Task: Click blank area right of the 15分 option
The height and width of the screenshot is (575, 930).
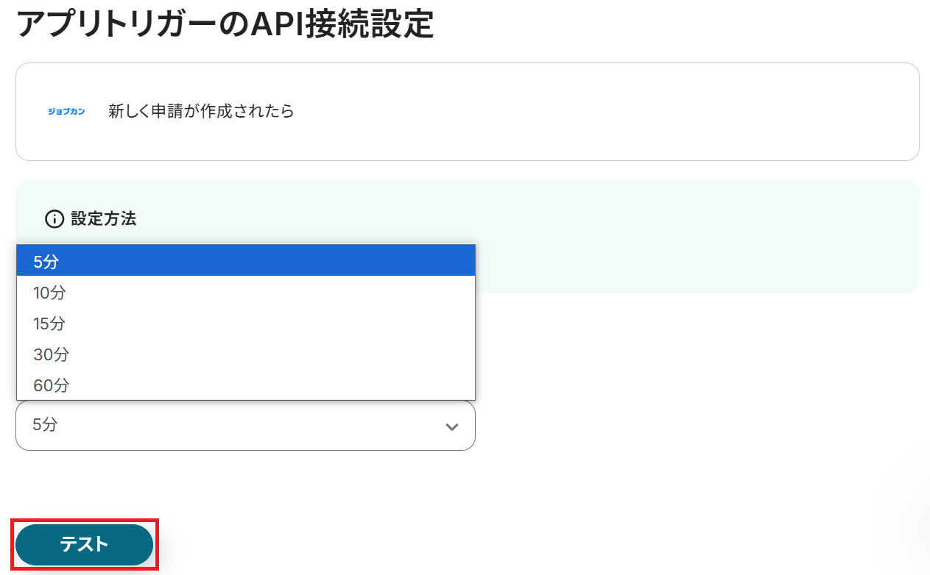Action: 295,324
